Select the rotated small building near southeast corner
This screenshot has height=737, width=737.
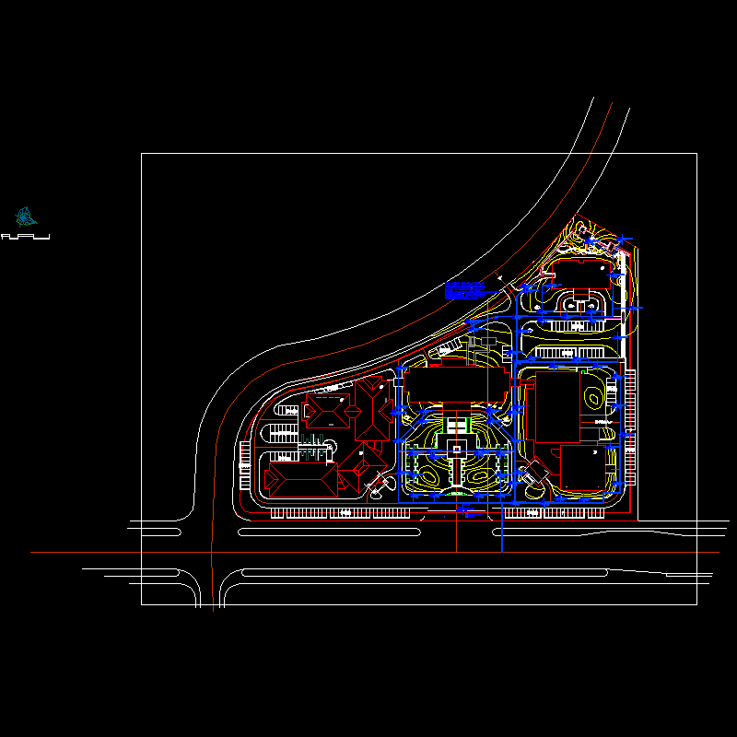[x=534, y=475]
